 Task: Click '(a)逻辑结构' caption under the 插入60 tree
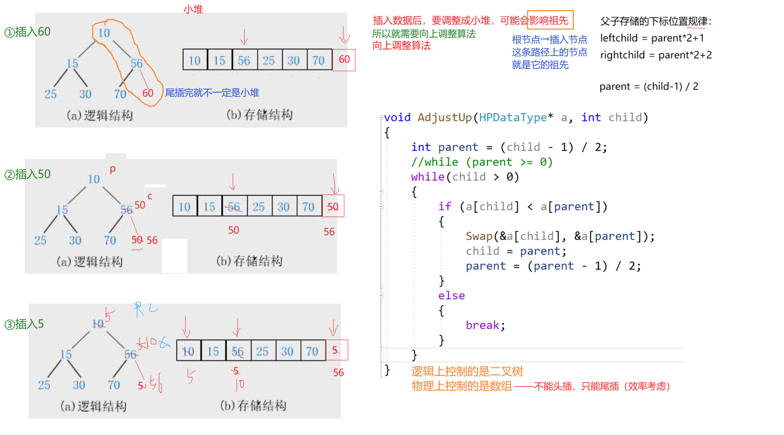[x=100, y=115]
